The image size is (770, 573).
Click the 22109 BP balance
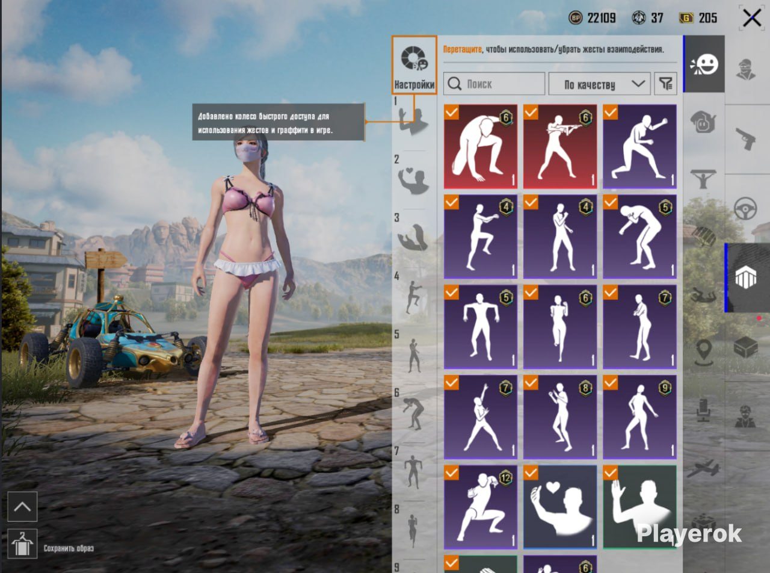[602, 18]
